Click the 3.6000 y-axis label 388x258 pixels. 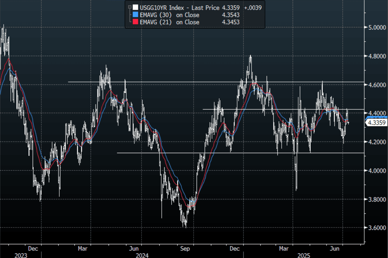pyautogui.click(x=377, y=228)
